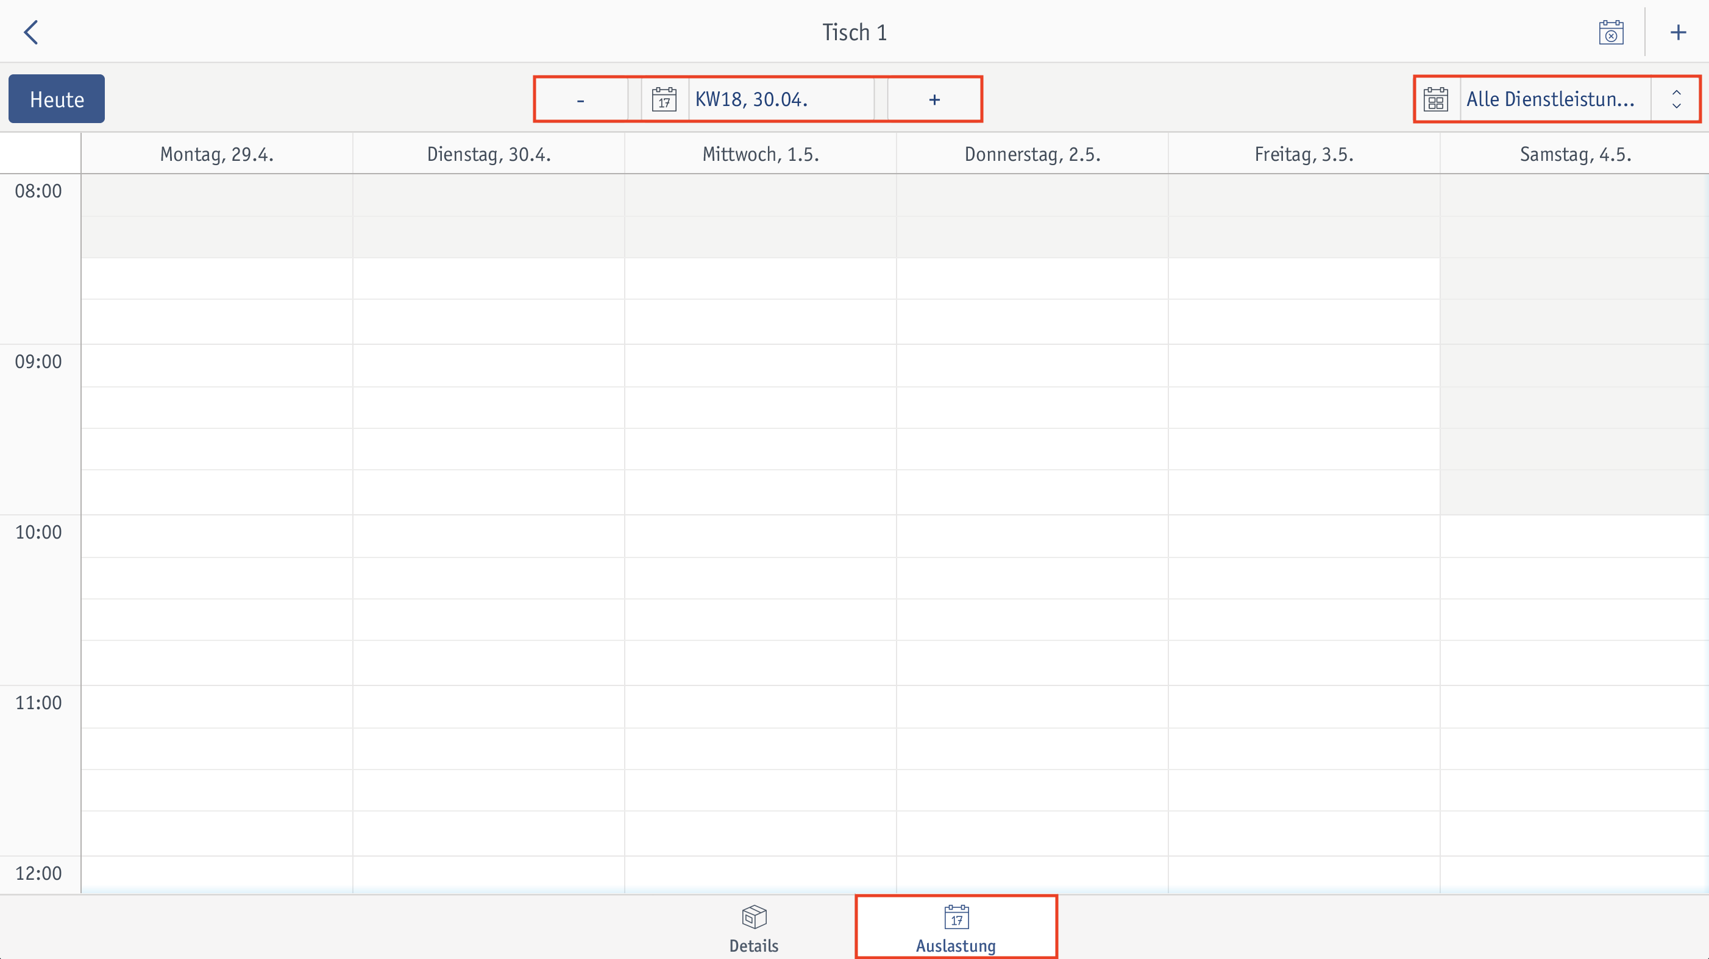This screenshot has height=959, width=1709.
Task: Click the 10:00 time label
Action: pos(38,532)
